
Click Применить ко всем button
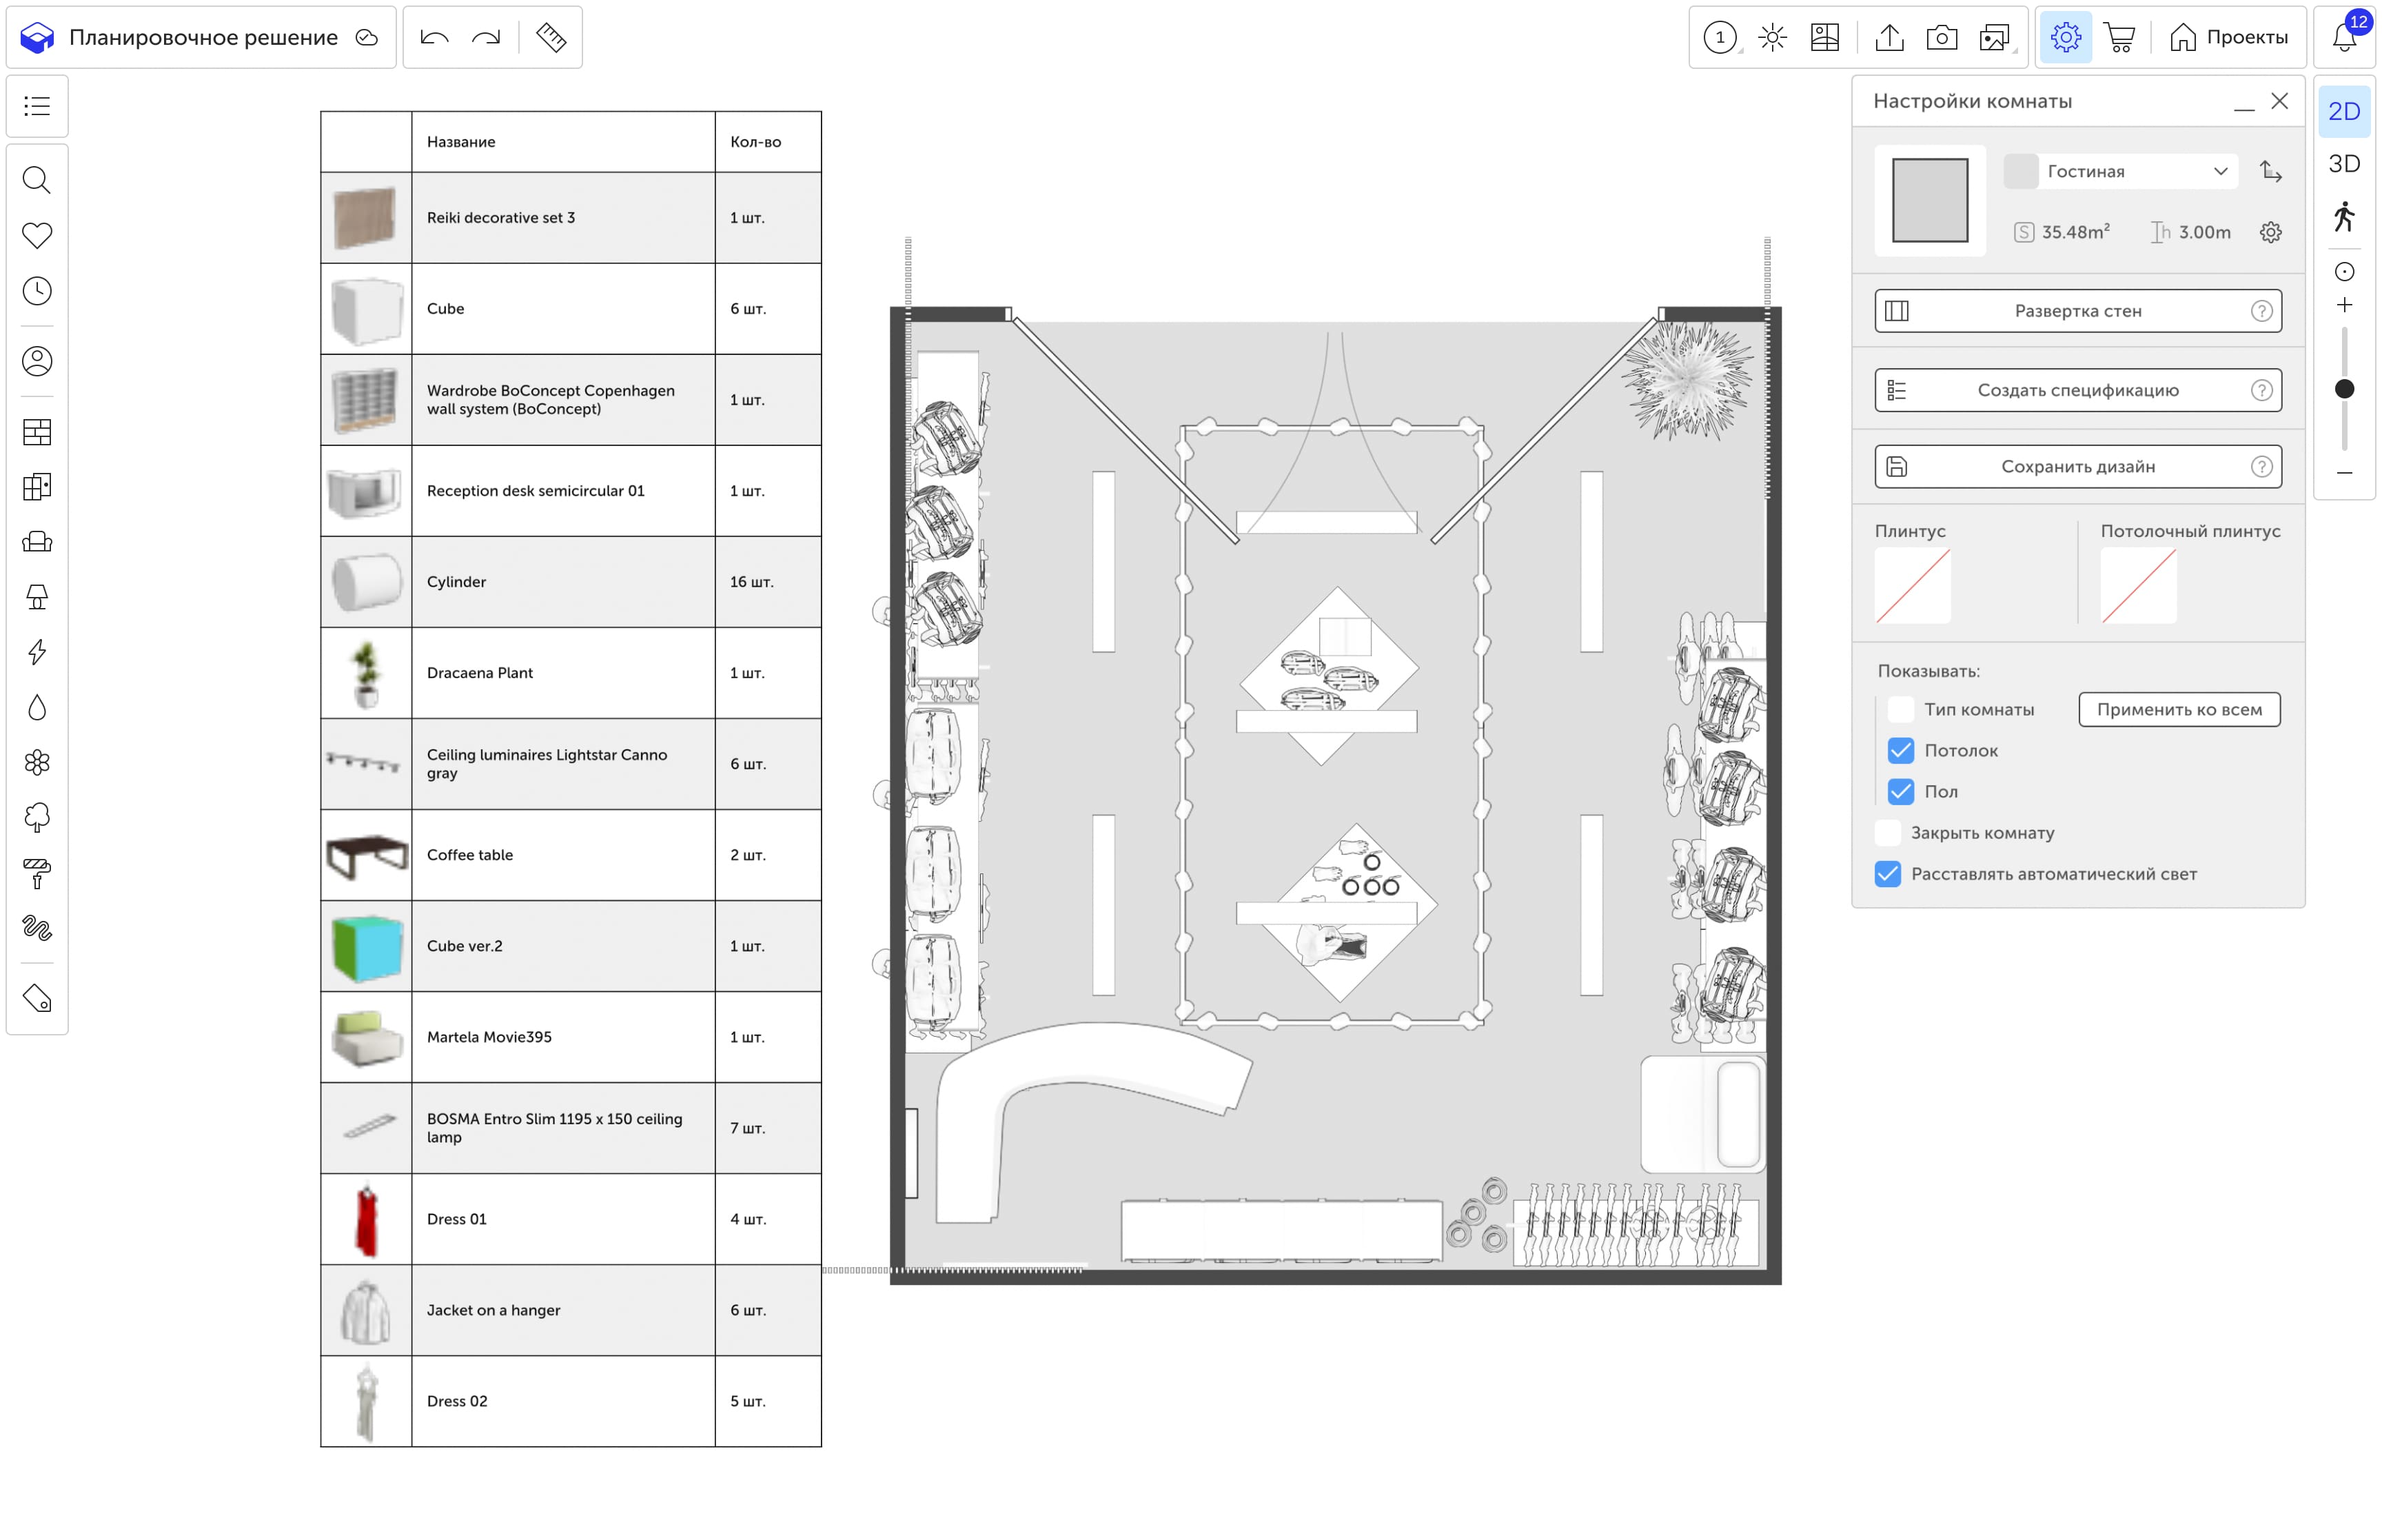click(2179, 709)
